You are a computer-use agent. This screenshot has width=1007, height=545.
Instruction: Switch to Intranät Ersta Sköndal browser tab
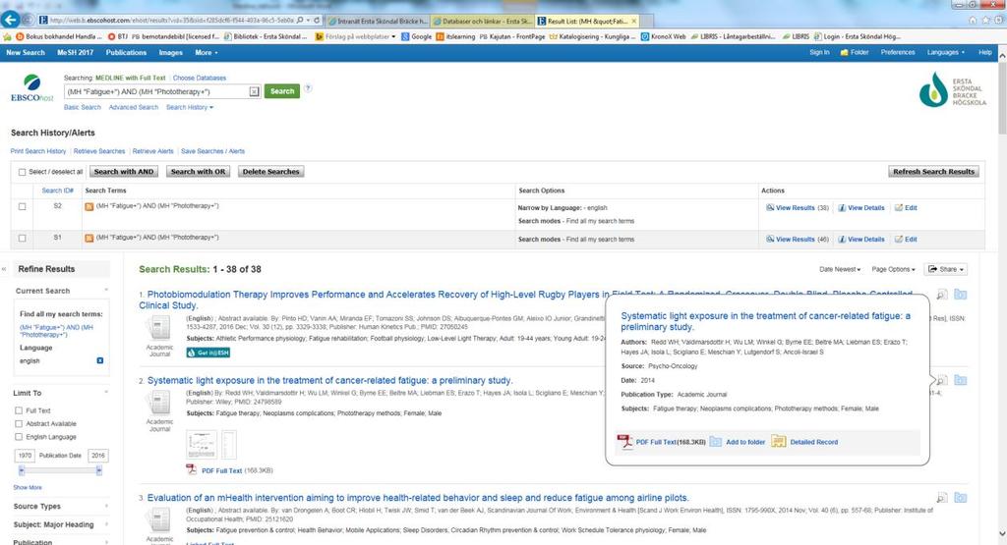(377, 21)
